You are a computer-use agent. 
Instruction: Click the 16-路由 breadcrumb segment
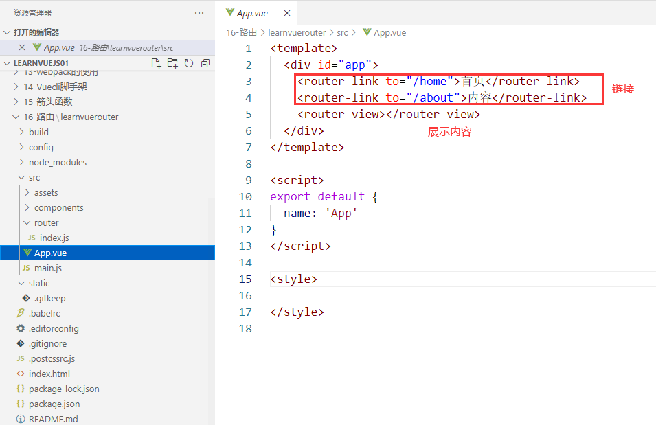(241, 33)
